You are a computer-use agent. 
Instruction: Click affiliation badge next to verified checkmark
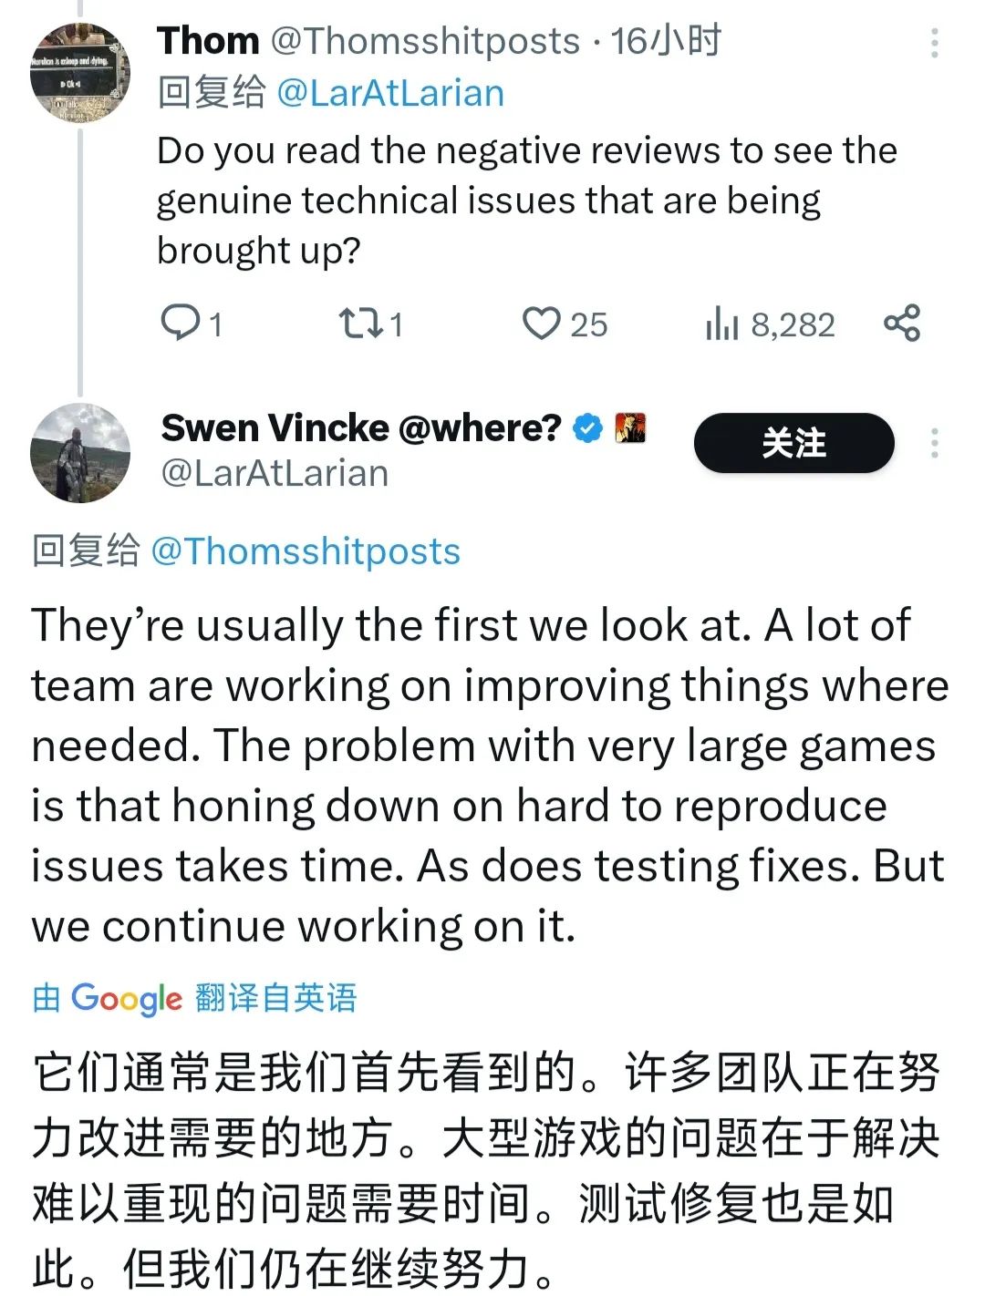point(630,427)
